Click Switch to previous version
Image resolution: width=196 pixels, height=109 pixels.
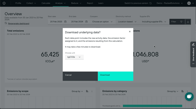(136, 3)
